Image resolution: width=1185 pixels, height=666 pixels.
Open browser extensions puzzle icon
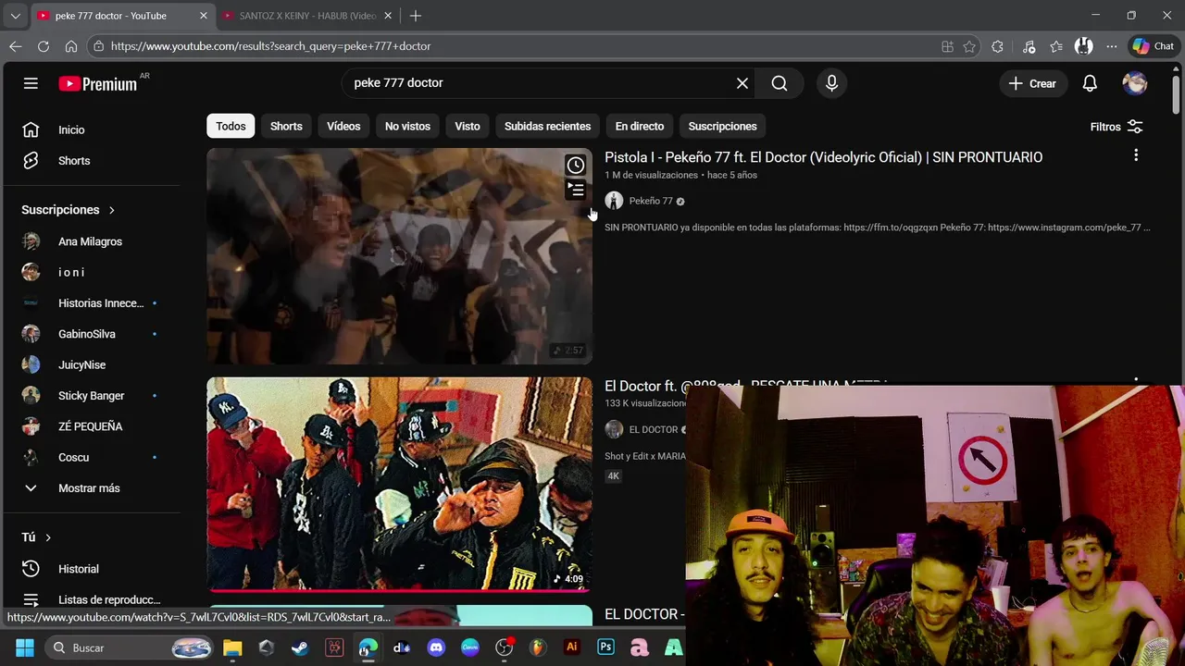point(997,46)
